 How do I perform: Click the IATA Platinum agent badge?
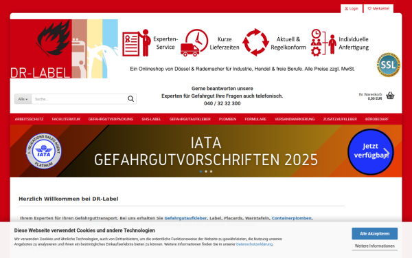click(x=44, y=151)
